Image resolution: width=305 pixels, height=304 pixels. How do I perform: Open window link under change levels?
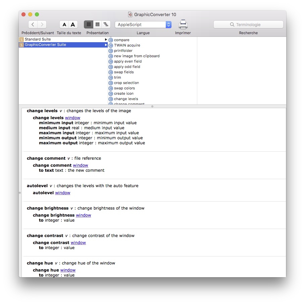coord(72,118)
